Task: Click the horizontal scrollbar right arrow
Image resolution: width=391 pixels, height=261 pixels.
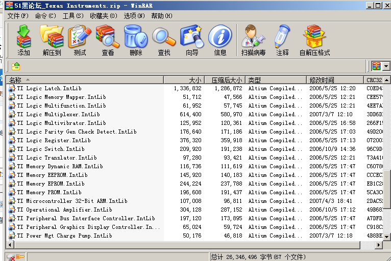Action: (x=379, y=245)
